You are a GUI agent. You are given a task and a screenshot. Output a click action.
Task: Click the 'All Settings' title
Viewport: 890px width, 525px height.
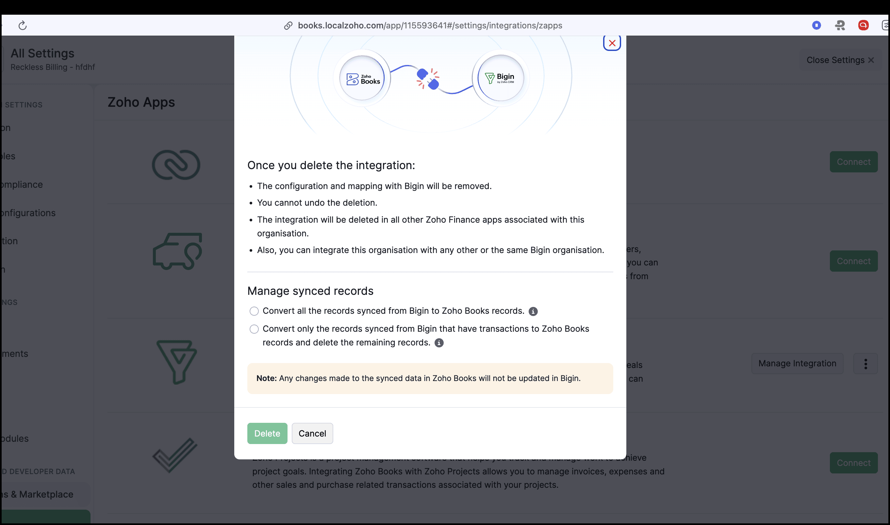[x=42, y=53]
